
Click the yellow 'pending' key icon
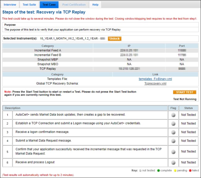[176, 170]
